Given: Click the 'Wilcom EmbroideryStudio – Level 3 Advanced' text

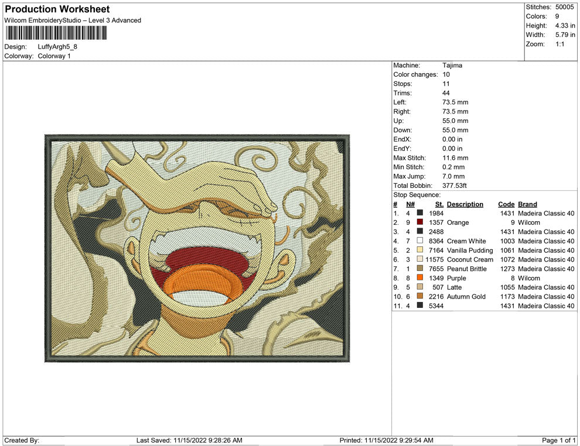Looking at the screenshot, I should pyautogui.click(x=73, y=20).
